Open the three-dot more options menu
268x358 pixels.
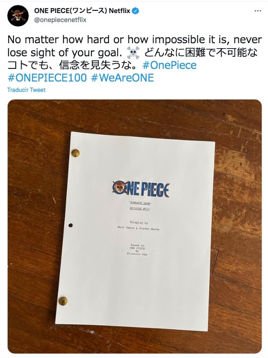[x=258, y=11]
